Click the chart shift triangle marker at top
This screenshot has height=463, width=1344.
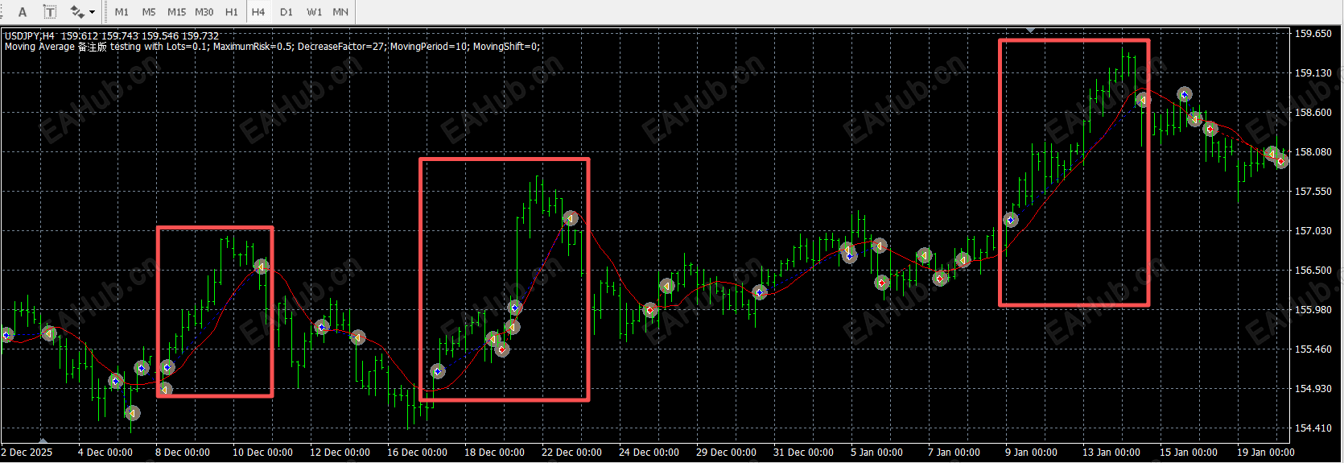1031,31
